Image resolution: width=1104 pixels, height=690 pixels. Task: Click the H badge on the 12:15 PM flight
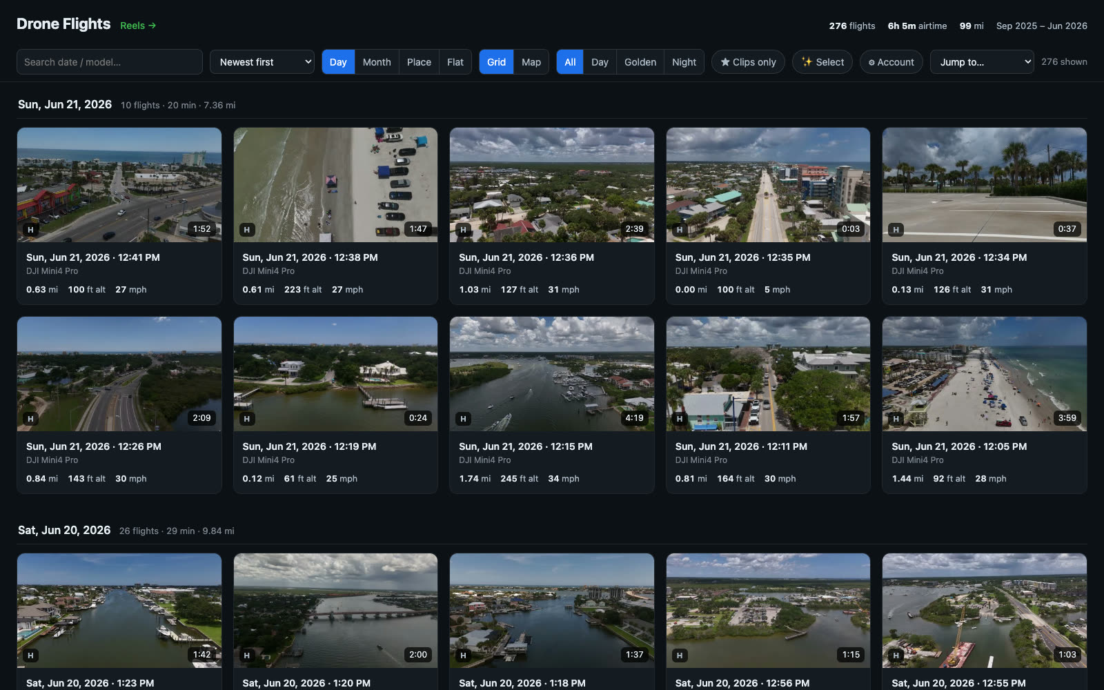point(463,419)
